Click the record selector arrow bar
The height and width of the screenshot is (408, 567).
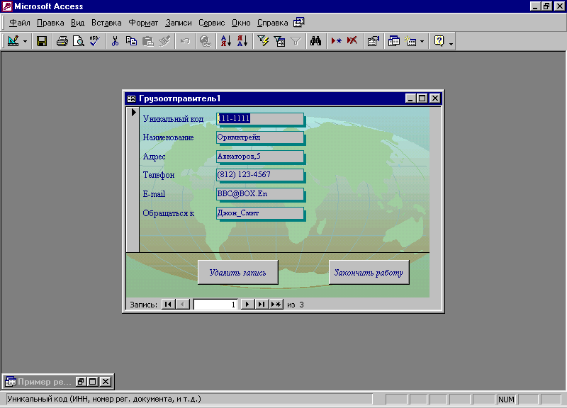133,179
